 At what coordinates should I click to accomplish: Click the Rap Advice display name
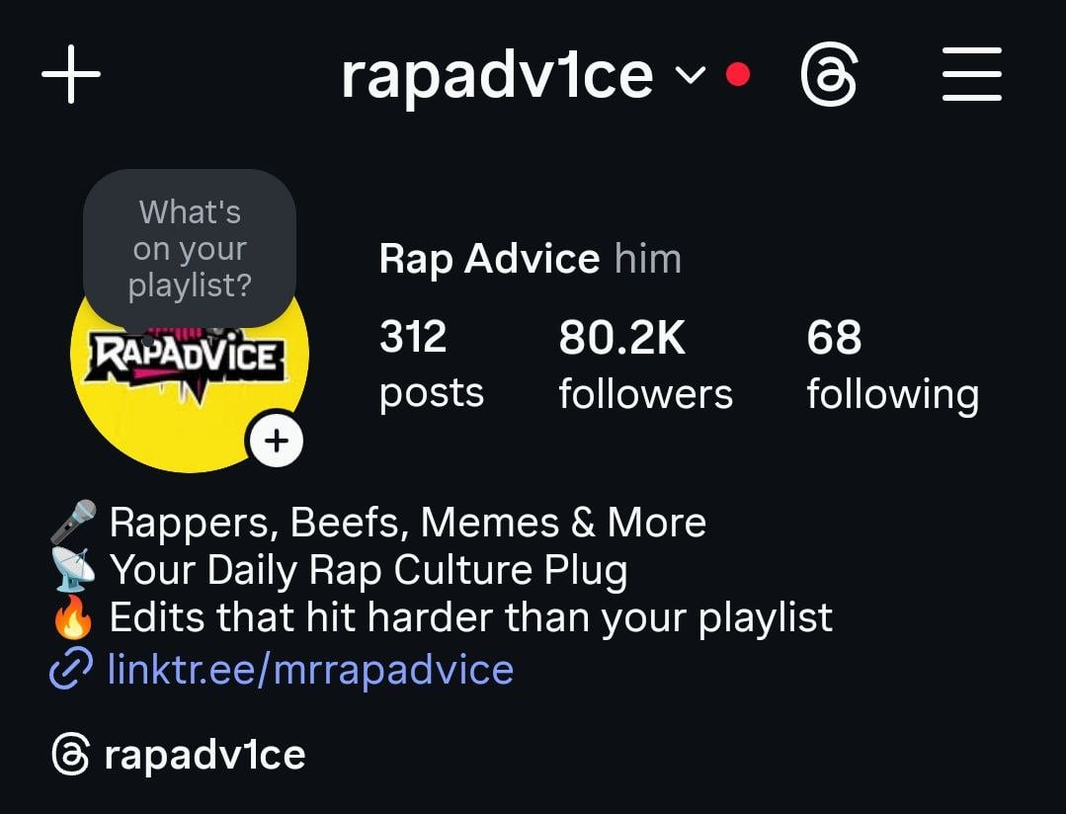point(489,259)
